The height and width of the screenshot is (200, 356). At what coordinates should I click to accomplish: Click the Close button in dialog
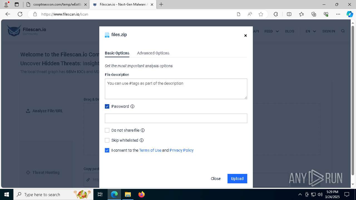216,179
